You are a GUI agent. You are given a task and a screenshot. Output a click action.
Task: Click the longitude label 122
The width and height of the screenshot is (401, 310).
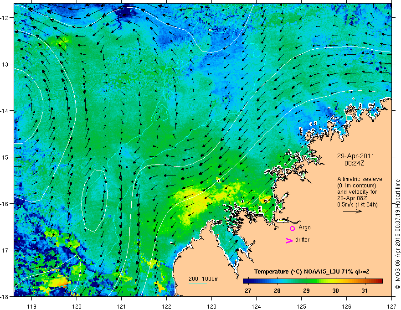pos(166,306)
